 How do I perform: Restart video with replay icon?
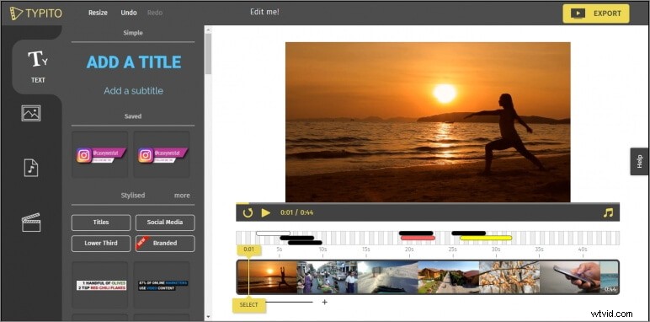coord(248,213)
